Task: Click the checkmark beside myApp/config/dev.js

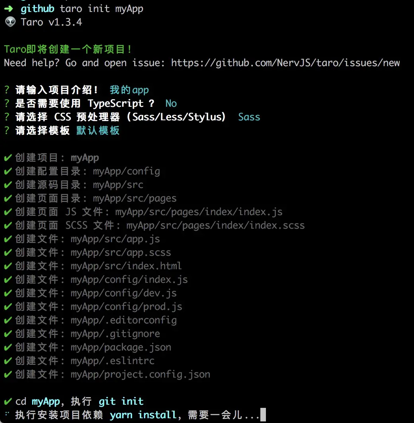Action: point(8,293)
